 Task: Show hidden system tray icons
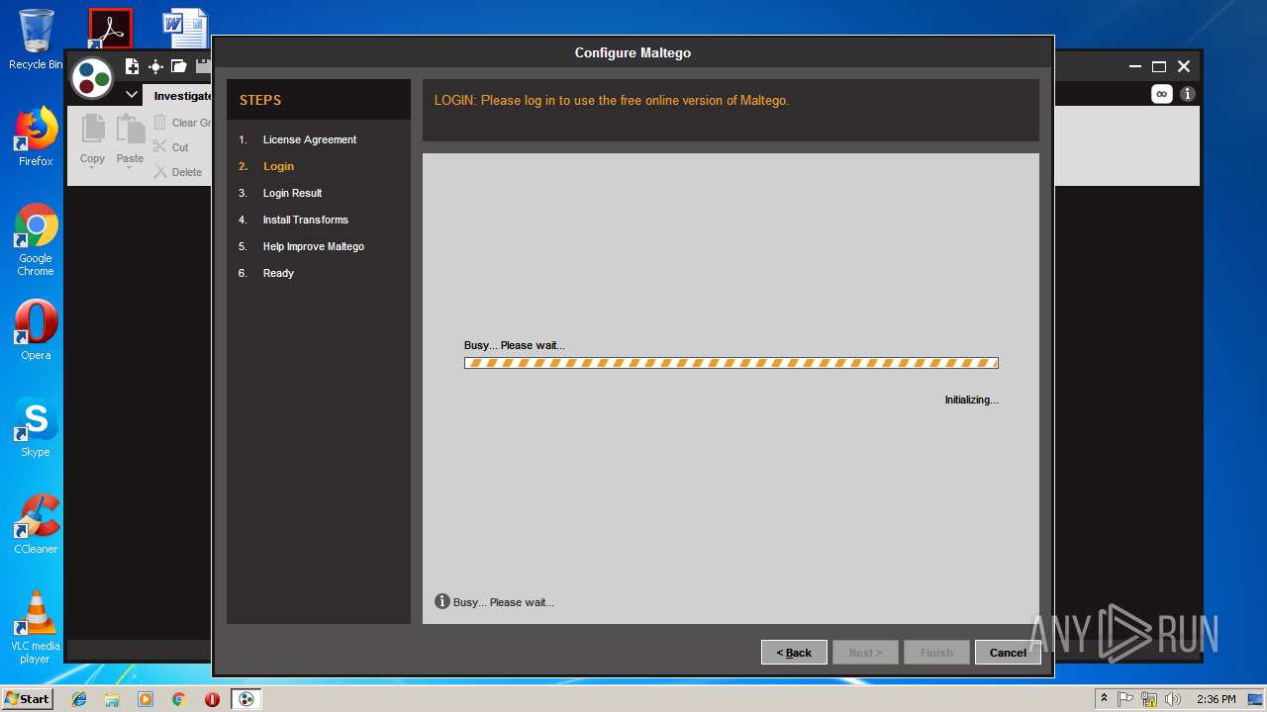click(1104, 699)
